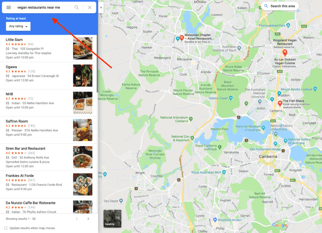The width and height of the screenshot is (322, 233).
Task: Open the Saffron Room listing
Action: (48, 130)
